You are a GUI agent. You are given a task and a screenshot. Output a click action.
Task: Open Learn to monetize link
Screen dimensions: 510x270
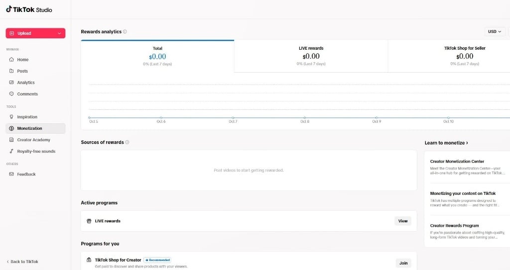pos(446,143)
